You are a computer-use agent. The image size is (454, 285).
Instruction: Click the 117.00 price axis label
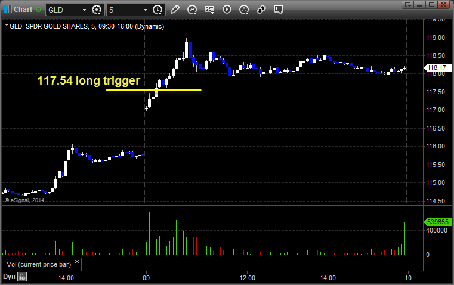[436, 110]
